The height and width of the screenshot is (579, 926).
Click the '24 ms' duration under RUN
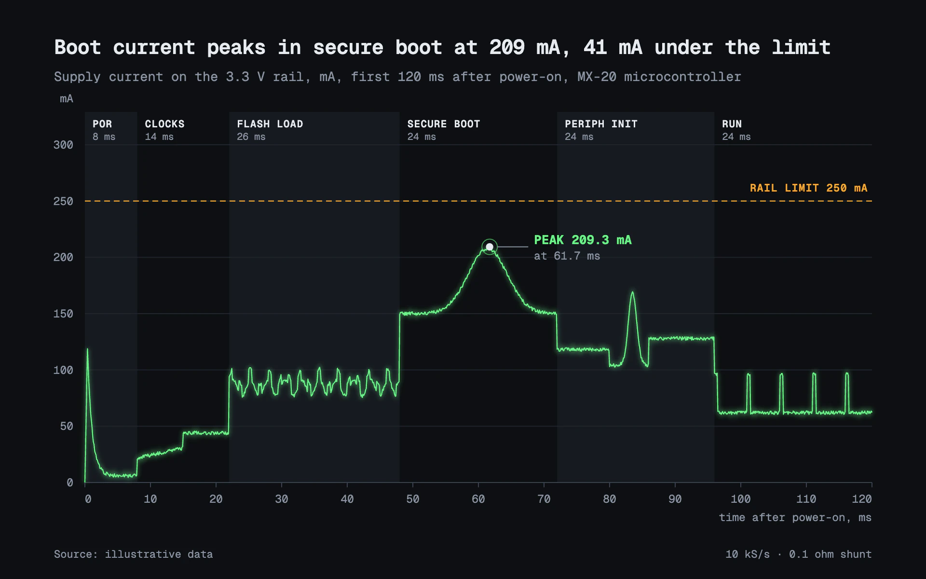(736, 137)
